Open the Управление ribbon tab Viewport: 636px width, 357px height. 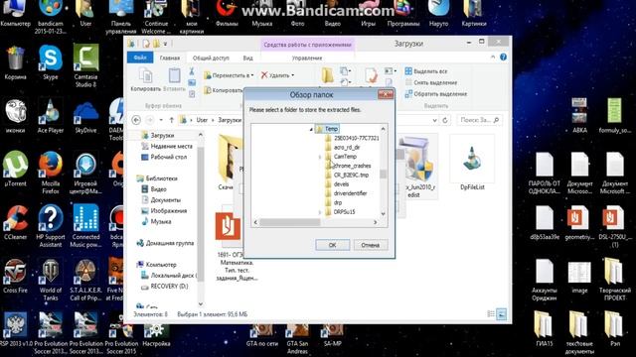[x=307, y=58]
